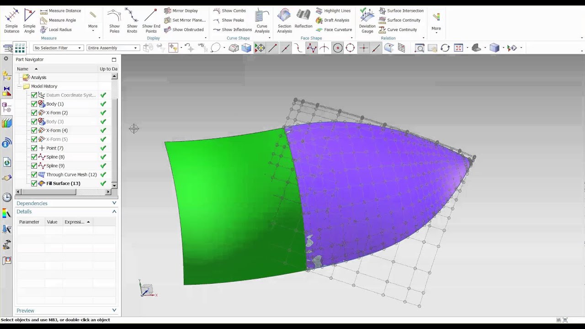
Task: Toggle the Show Obstructed option
Action: (184, 30)
